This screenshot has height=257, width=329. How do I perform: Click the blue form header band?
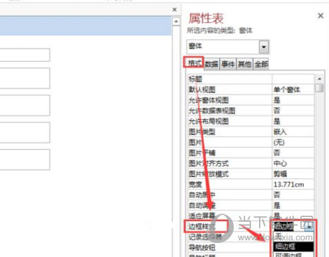[86, 26]
